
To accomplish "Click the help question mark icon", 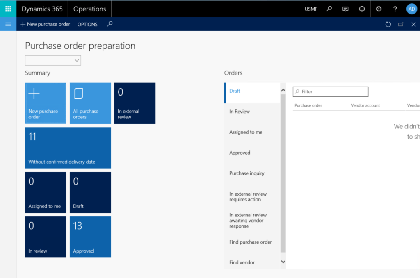I will pos(395,9).
